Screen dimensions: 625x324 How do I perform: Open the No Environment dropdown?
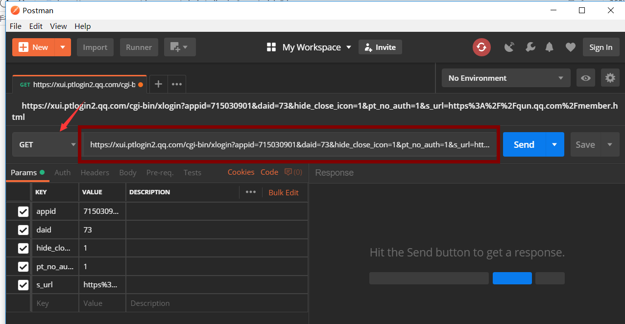(x=506, y=78)
